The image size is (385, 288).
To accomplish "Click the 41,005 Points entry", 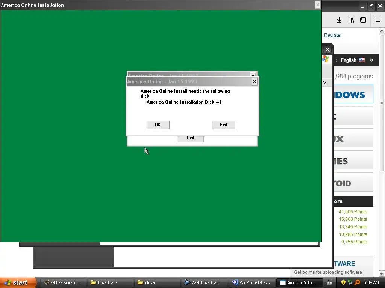I will click(x=353, y=212).
